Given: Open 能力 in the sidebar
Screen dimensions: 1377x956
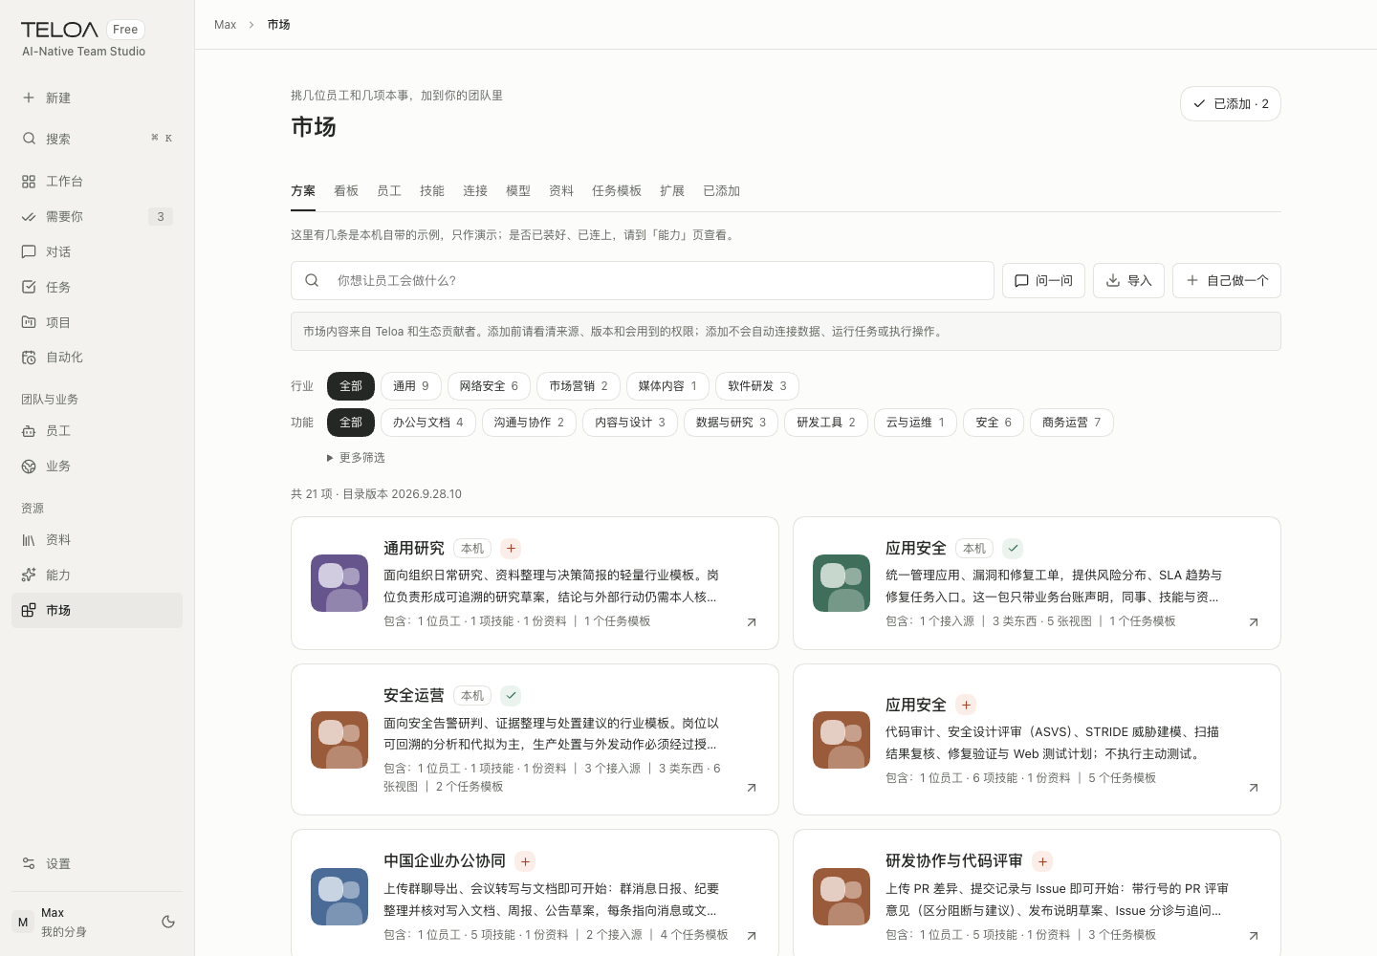Looking at the screenshot, I should pyautogui.click(x=97, y=576).
